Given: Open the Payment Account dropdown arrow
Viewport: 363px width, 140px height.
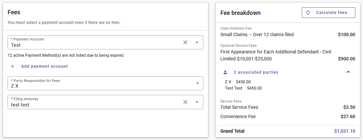Looking at the screenshot, I should [197, 42].
